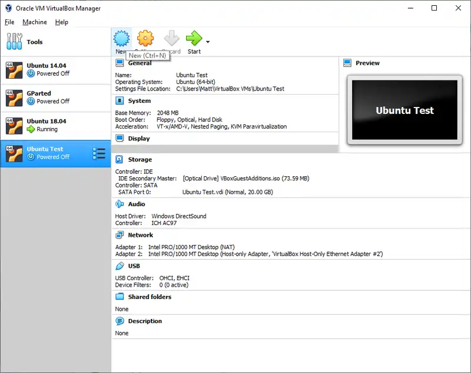Open the Machine menu
The height and width of the screenshot is (373, 471).
35,22
